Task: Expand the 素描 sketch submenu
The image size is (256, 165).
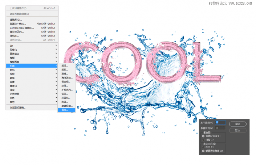Action: click(32, 78)
